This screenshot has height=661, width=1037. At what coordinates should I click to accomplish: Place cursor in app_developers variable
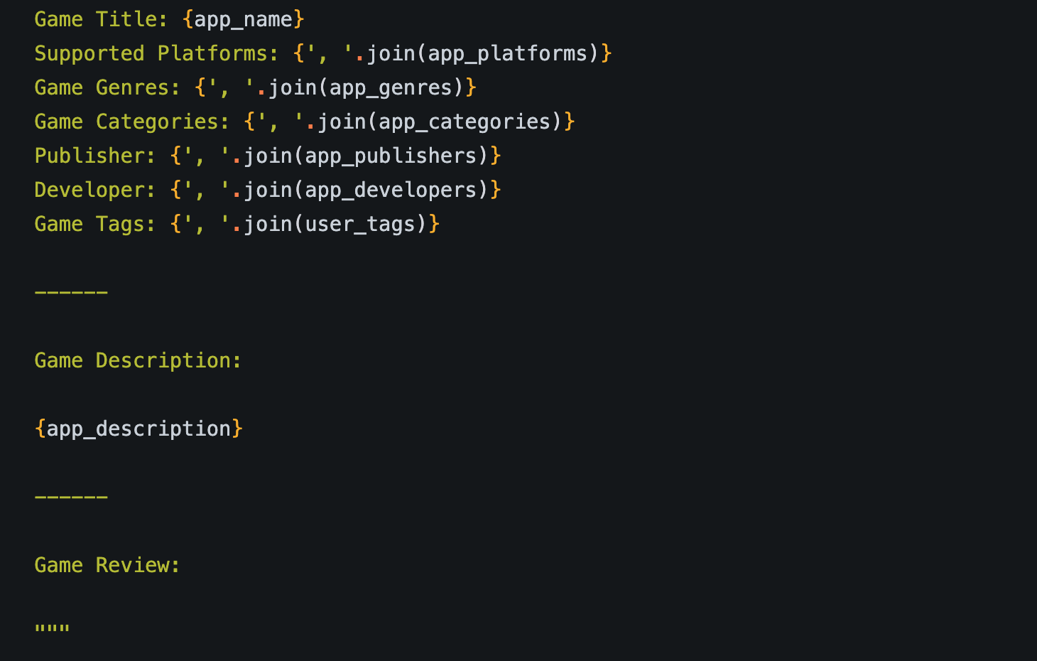(x=391, y=190)
